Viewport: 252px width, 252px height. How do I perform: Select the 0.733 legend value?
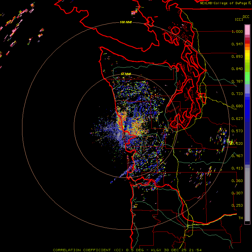coord(237,94)
